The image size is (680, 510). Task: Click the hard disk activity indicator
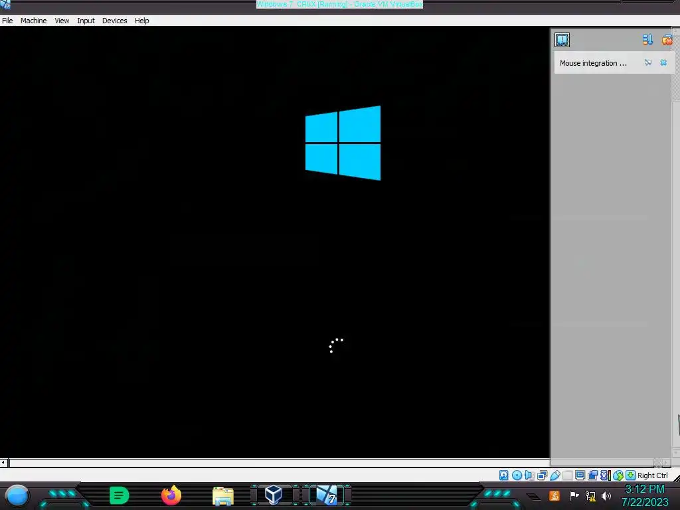click(x=503, y=475)
